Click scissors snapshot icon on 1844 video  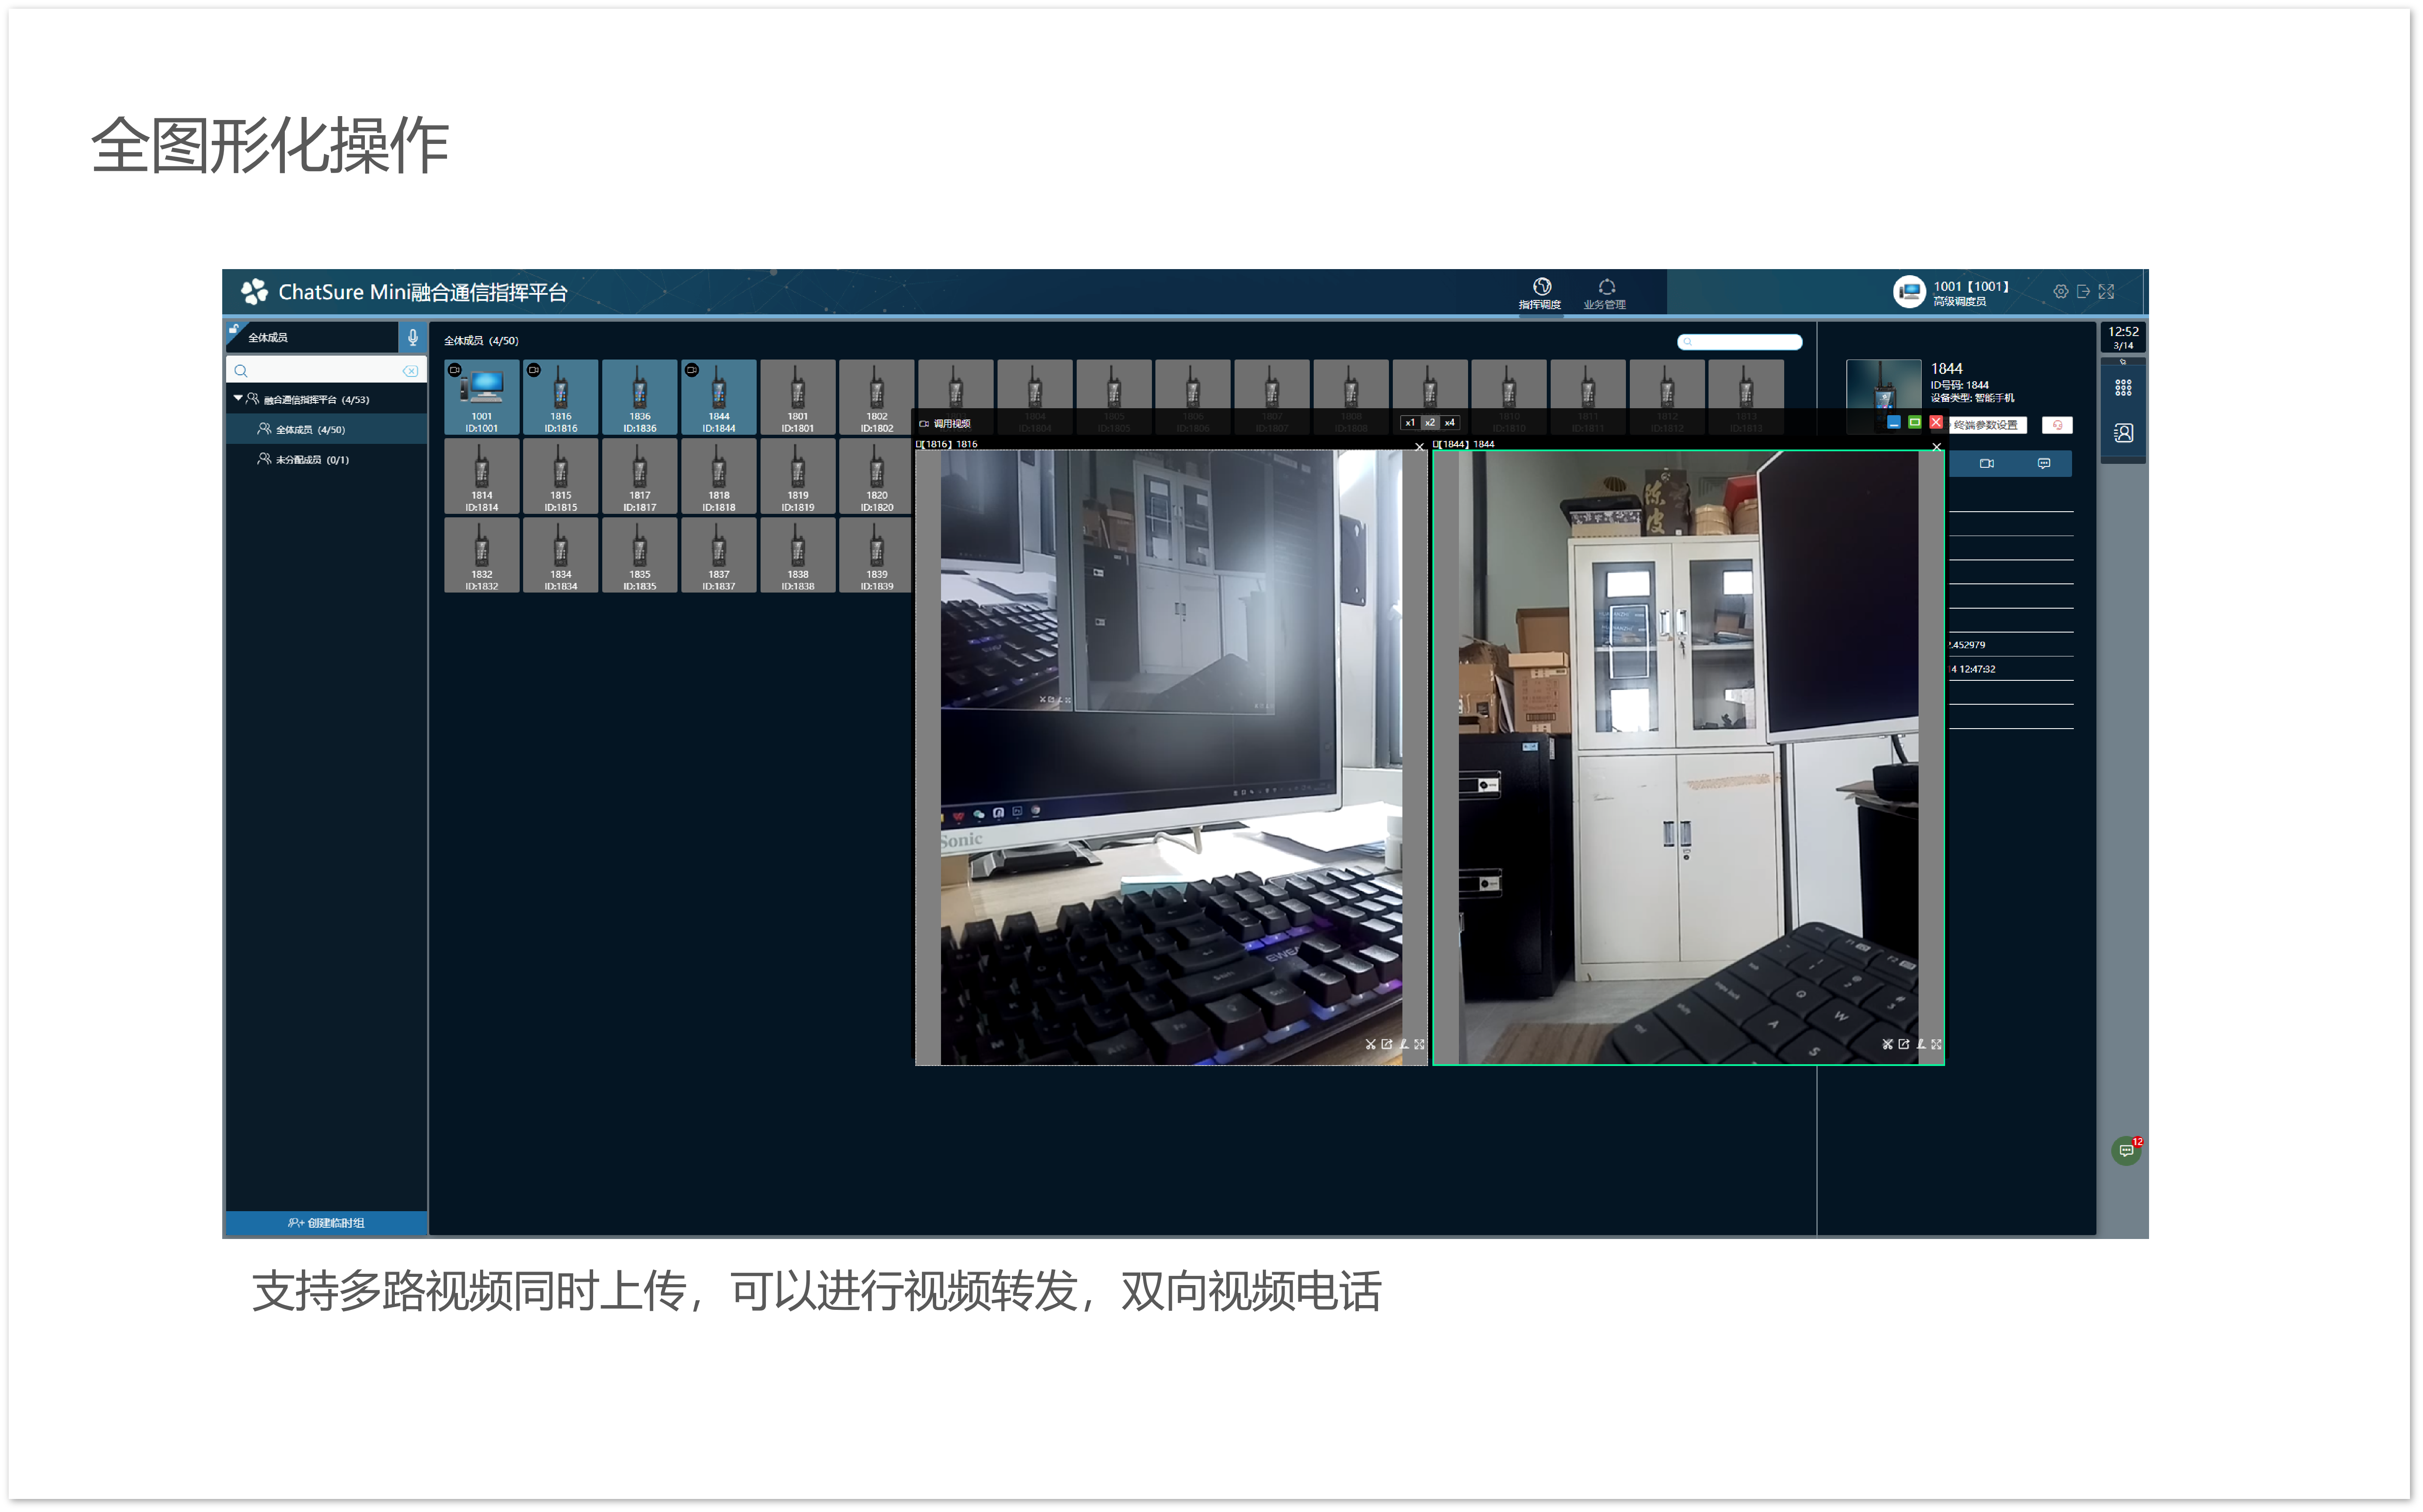1888,1044
